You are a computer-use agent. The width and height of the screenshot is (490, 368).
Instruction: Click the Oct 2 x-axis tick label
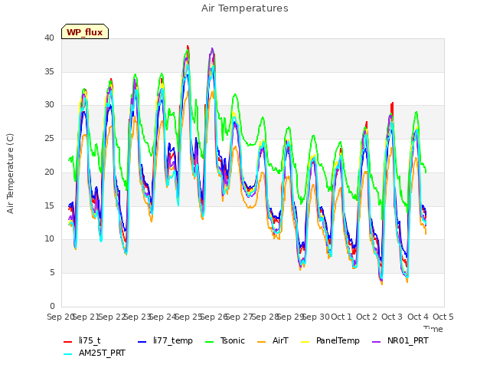coord(367,317)
